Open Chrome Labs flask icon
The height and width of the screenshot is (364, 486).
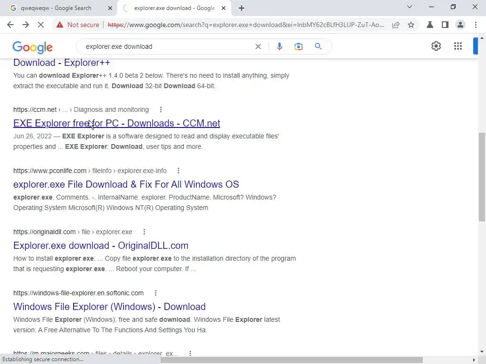(430, 25)
